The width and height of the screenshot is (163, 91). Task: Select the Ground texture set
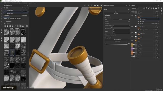(15, 15)
